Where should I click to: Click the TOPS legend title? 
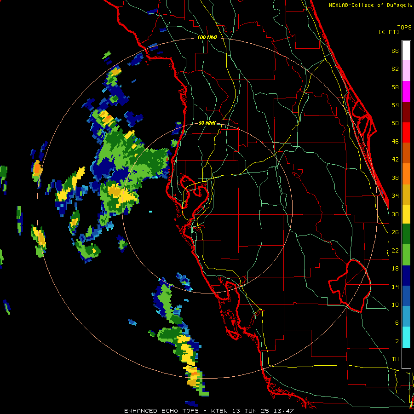tap(404, 28)
